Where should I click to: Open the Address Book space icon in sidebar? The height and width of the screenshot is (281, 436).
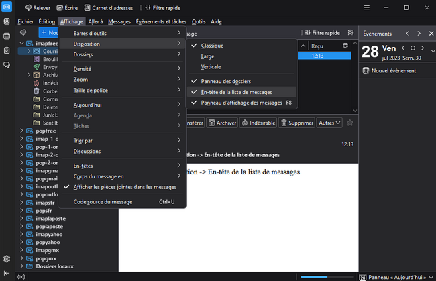pyautogui.click(x=7, y=21)
